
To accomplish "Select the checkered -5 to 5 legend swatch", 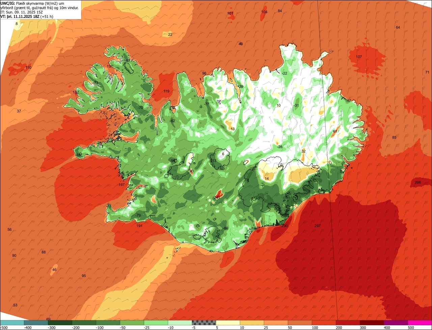I will [x=204, y=323].
